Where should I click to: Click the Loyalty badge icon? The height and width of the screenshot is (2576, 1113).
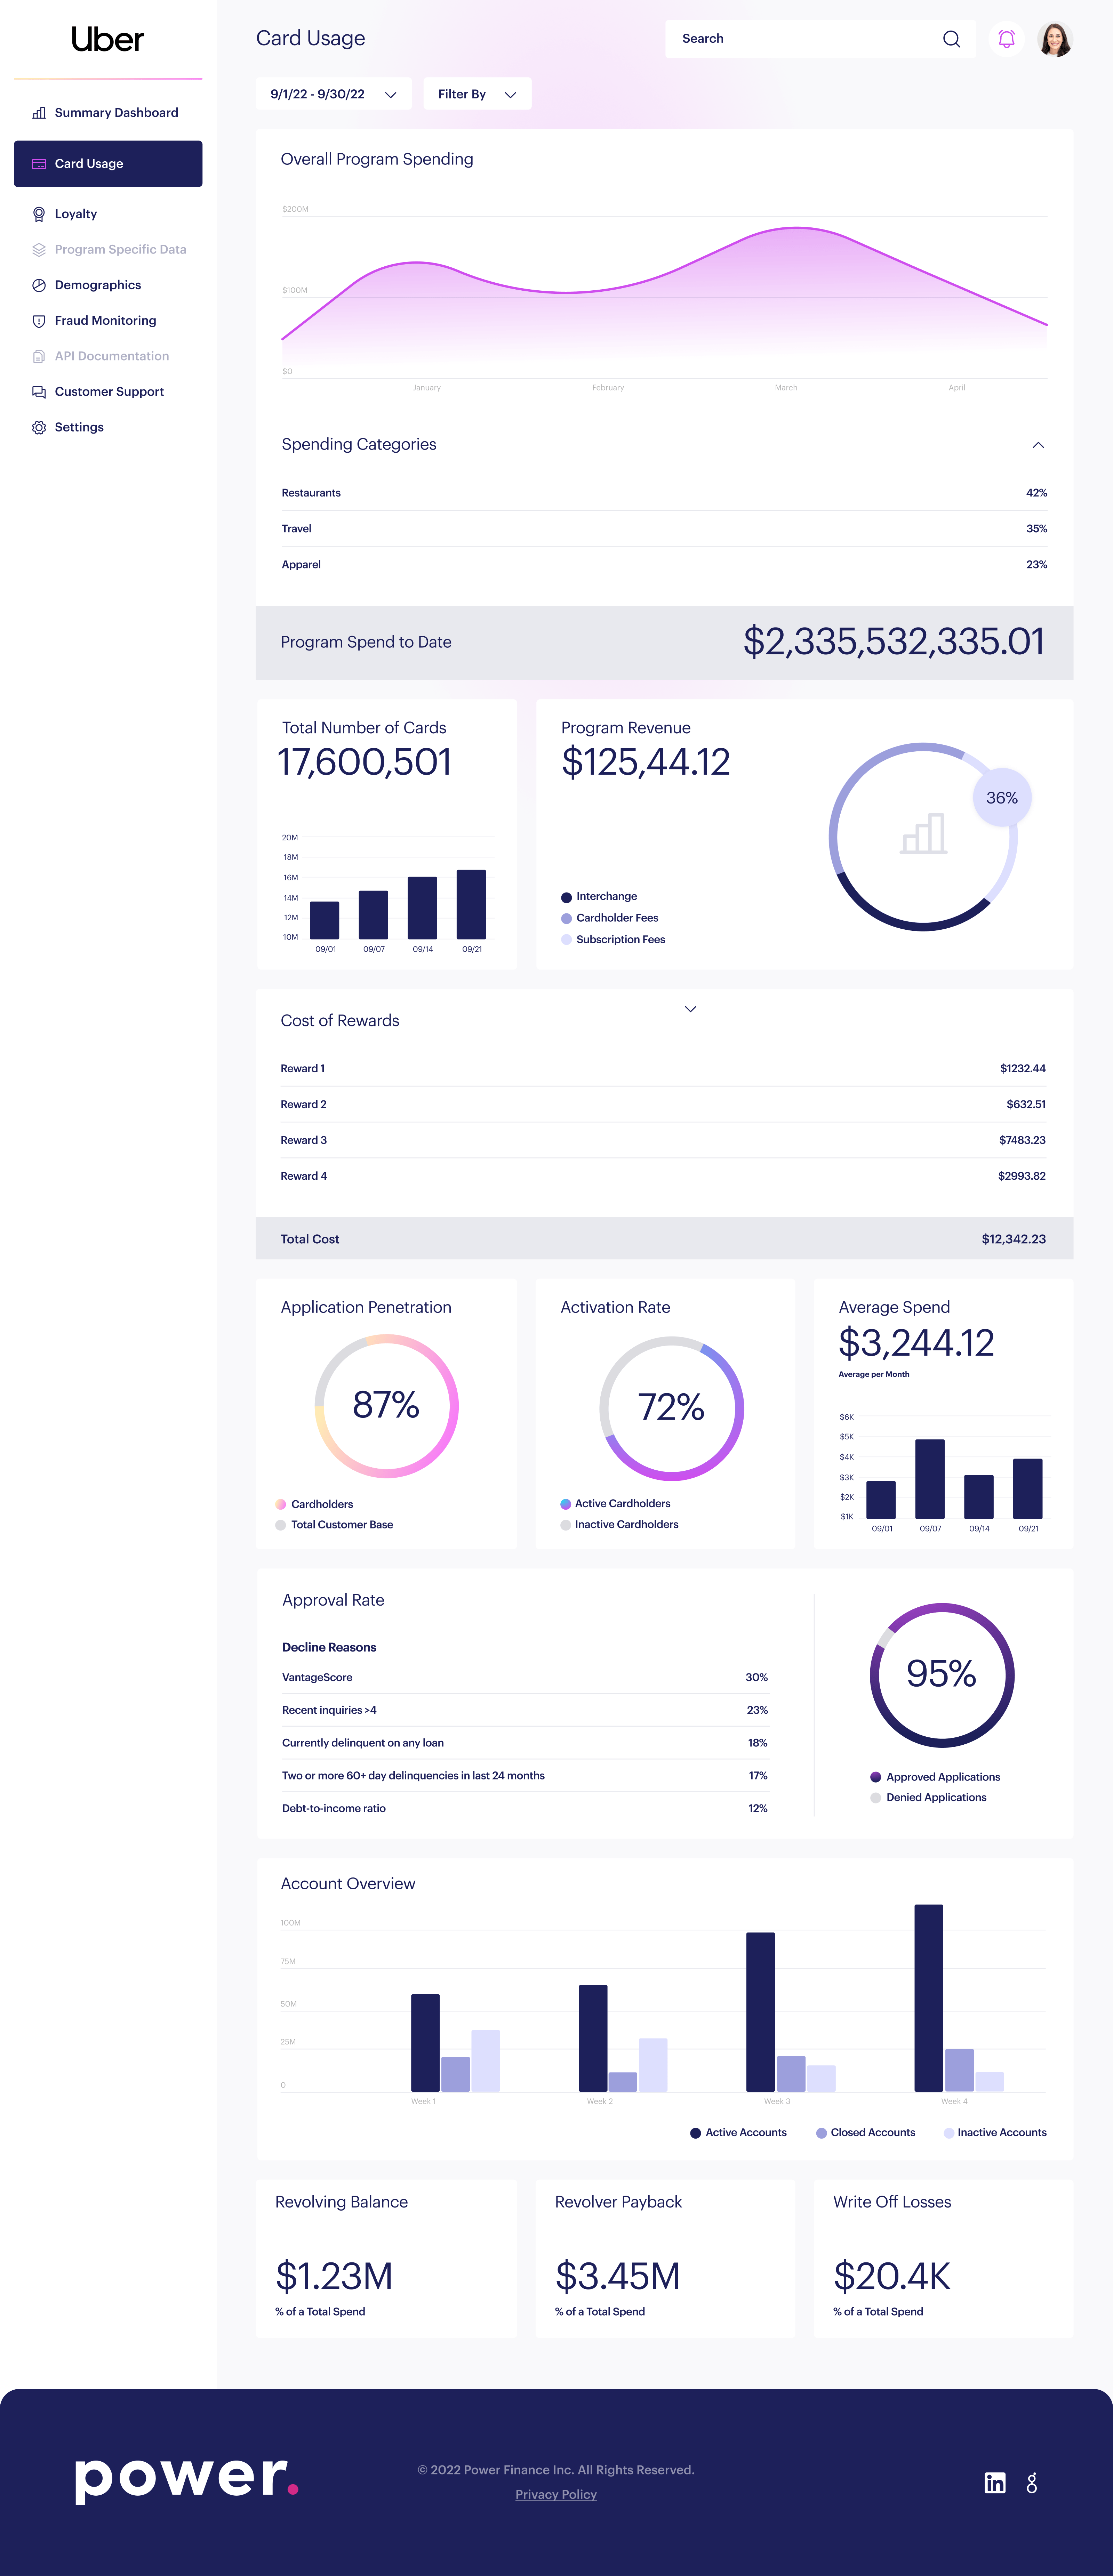(x=39, y=214)
